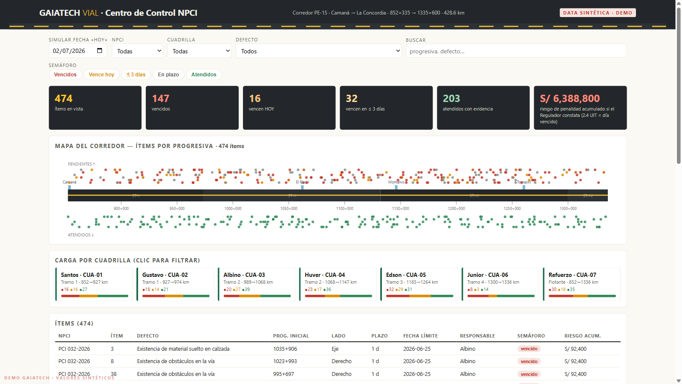Click 'Existencia de material suelto en calzada'
The height and width of the screenshot is (384, 682).
point(183,349)
